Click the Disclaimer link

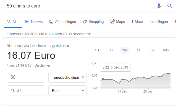click(43, 65)
